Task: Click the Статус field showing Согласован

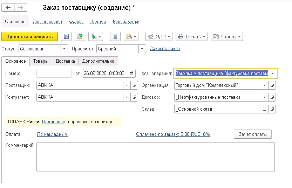Action: coord(40,49)
